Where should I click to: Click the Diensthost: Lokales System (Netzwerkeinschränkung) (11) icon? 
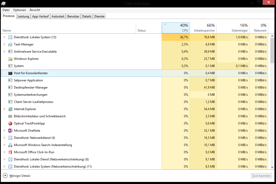10,167
